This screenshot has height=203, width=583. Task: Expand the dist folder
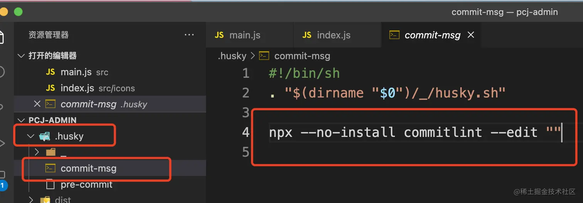coord(31,200)
